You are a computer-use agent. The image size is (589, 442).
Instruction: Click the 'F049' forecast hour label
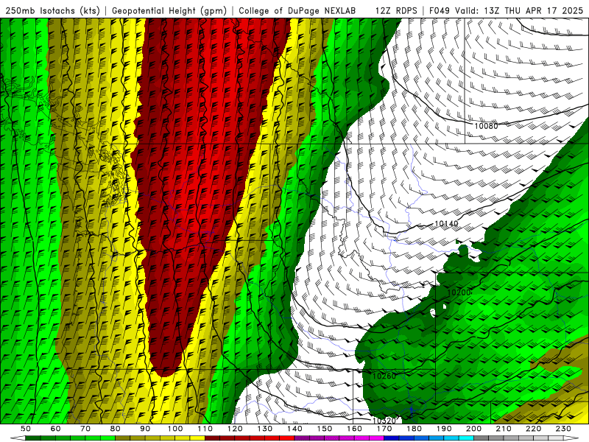coord(439,11)
